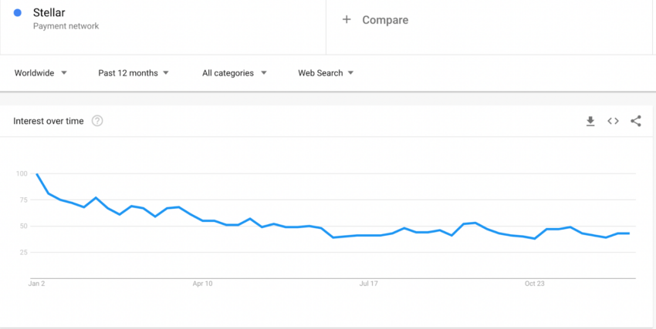Screen dimensions: 656x329
Task: Click the Payment network subtitle
Action: click(x=66, y=26)
